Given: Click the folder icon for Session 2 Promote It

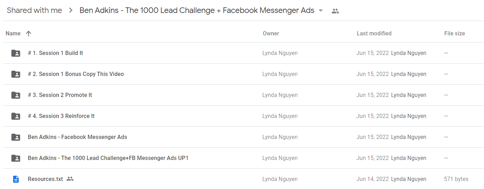Looking at the screenshot, I should click(x=16, y=95).
